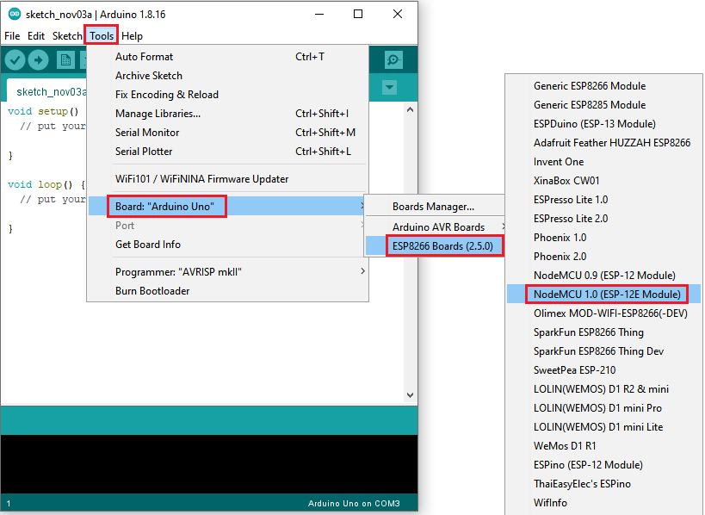Select SparkFun ESP8266 Thing

point(603,332)
